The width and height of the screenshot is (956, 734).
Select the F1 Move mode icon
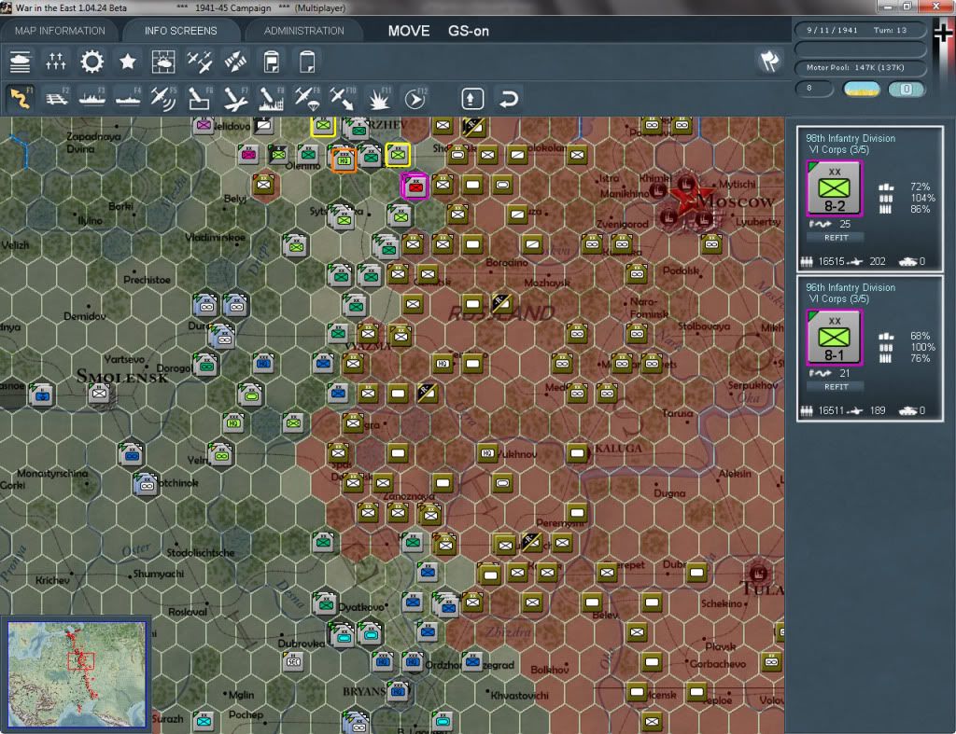coord(21,98)
